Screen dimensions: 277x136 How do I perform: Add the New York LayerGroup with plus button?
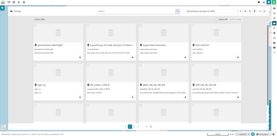click(133, 58)
